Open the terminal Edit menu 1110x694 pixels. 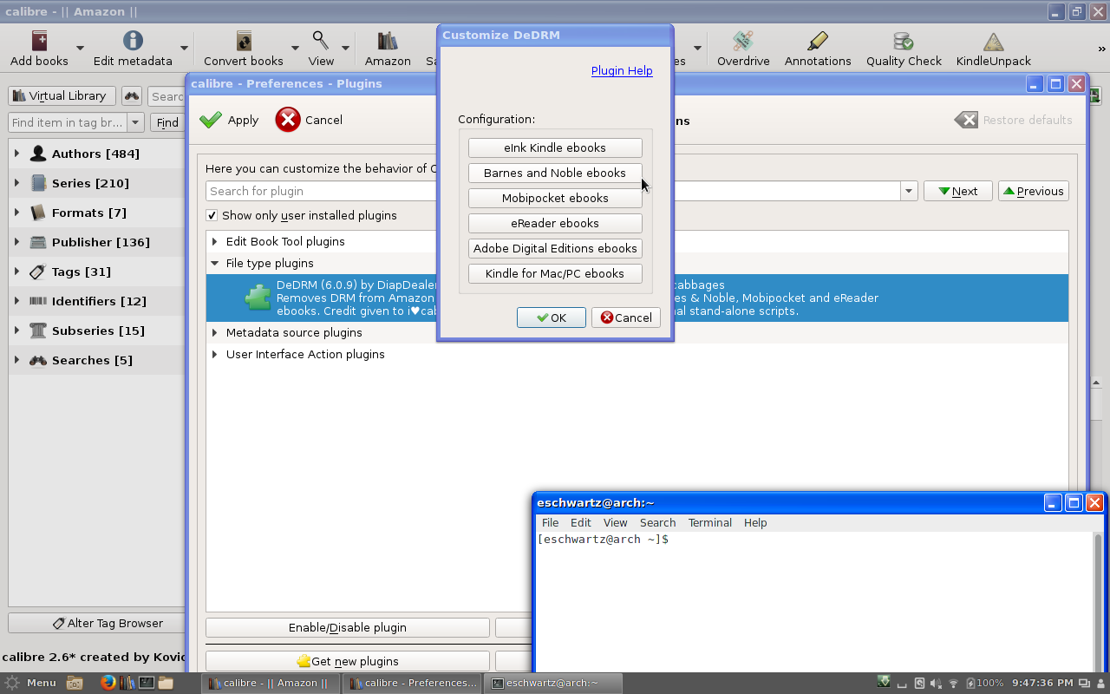click(x=580, y=522)
